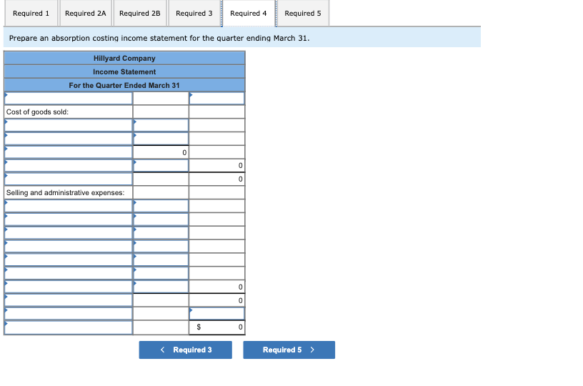Switch to the Required 1 tab
The height and width of the screenshot is (386, 583).
pos(31,14)
